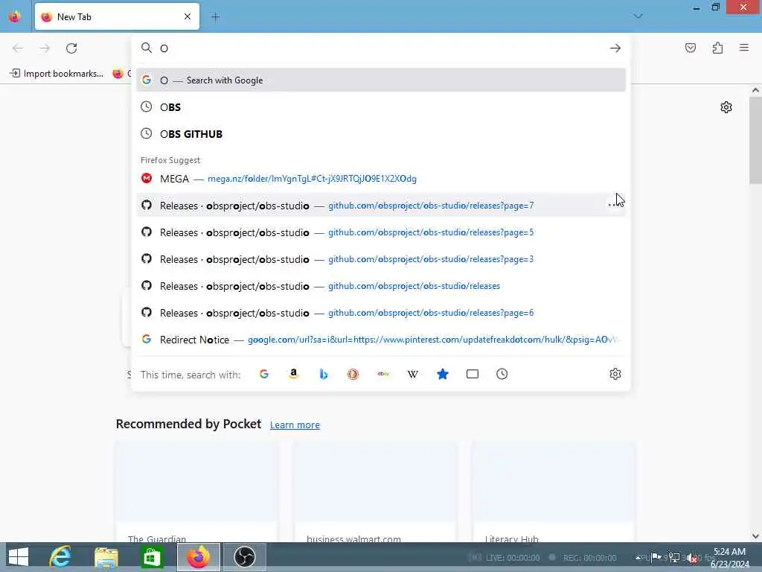Screen dimensions: 762x572
Task: Select 'O — Search with Google' suggestion
Action: tap(381, 80)
